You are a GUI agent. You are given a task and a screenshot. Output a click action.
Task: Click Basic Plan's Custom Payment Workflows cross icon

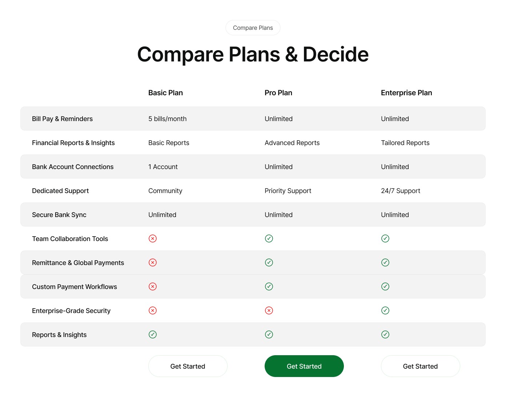click(153, 286)
